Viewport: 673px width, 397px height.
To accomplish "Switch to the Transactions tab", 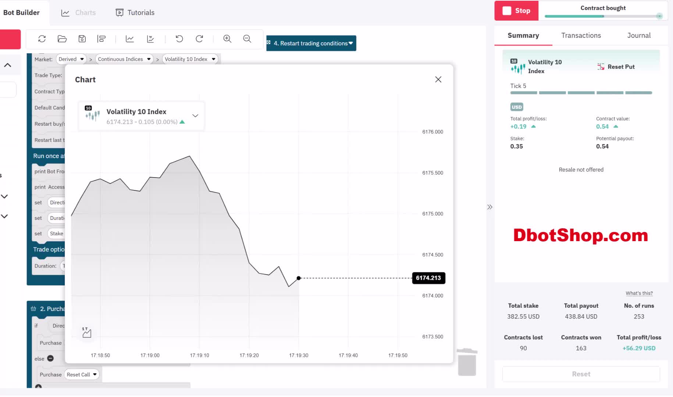I will [x=581, y=36].
